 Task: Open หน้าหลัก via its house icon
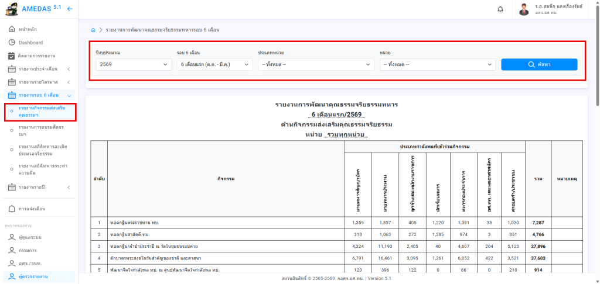point(12,29)
